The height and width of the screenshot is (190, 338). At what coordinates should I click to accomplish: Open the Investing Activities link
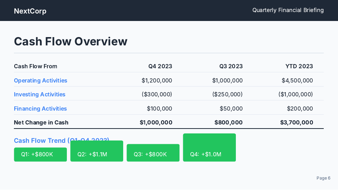(39, 94)
